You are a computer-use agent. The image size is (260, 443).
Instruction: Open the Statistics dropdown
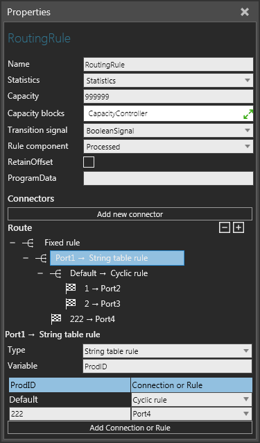point(168,81)
